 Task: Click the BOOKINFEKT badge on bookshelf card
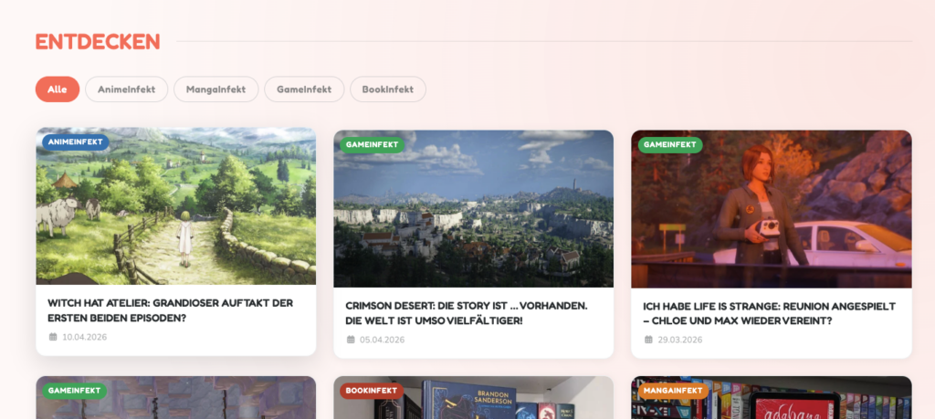372,391
